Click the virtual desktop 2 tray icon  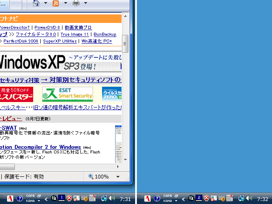199,198
